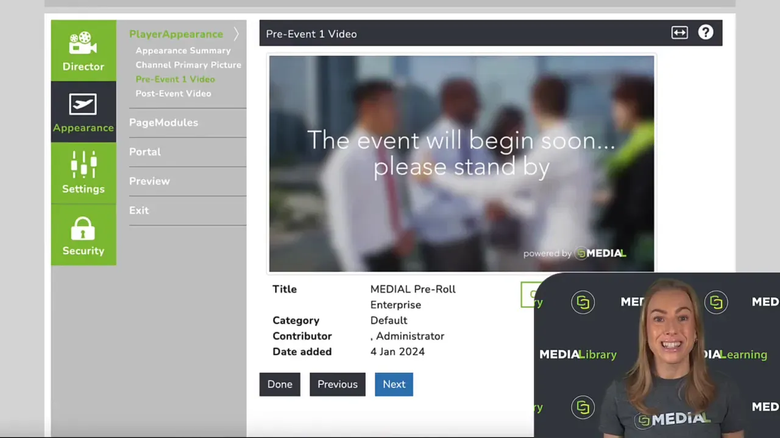Collapse the PlayerAppearance chevron

pos(236,34)
